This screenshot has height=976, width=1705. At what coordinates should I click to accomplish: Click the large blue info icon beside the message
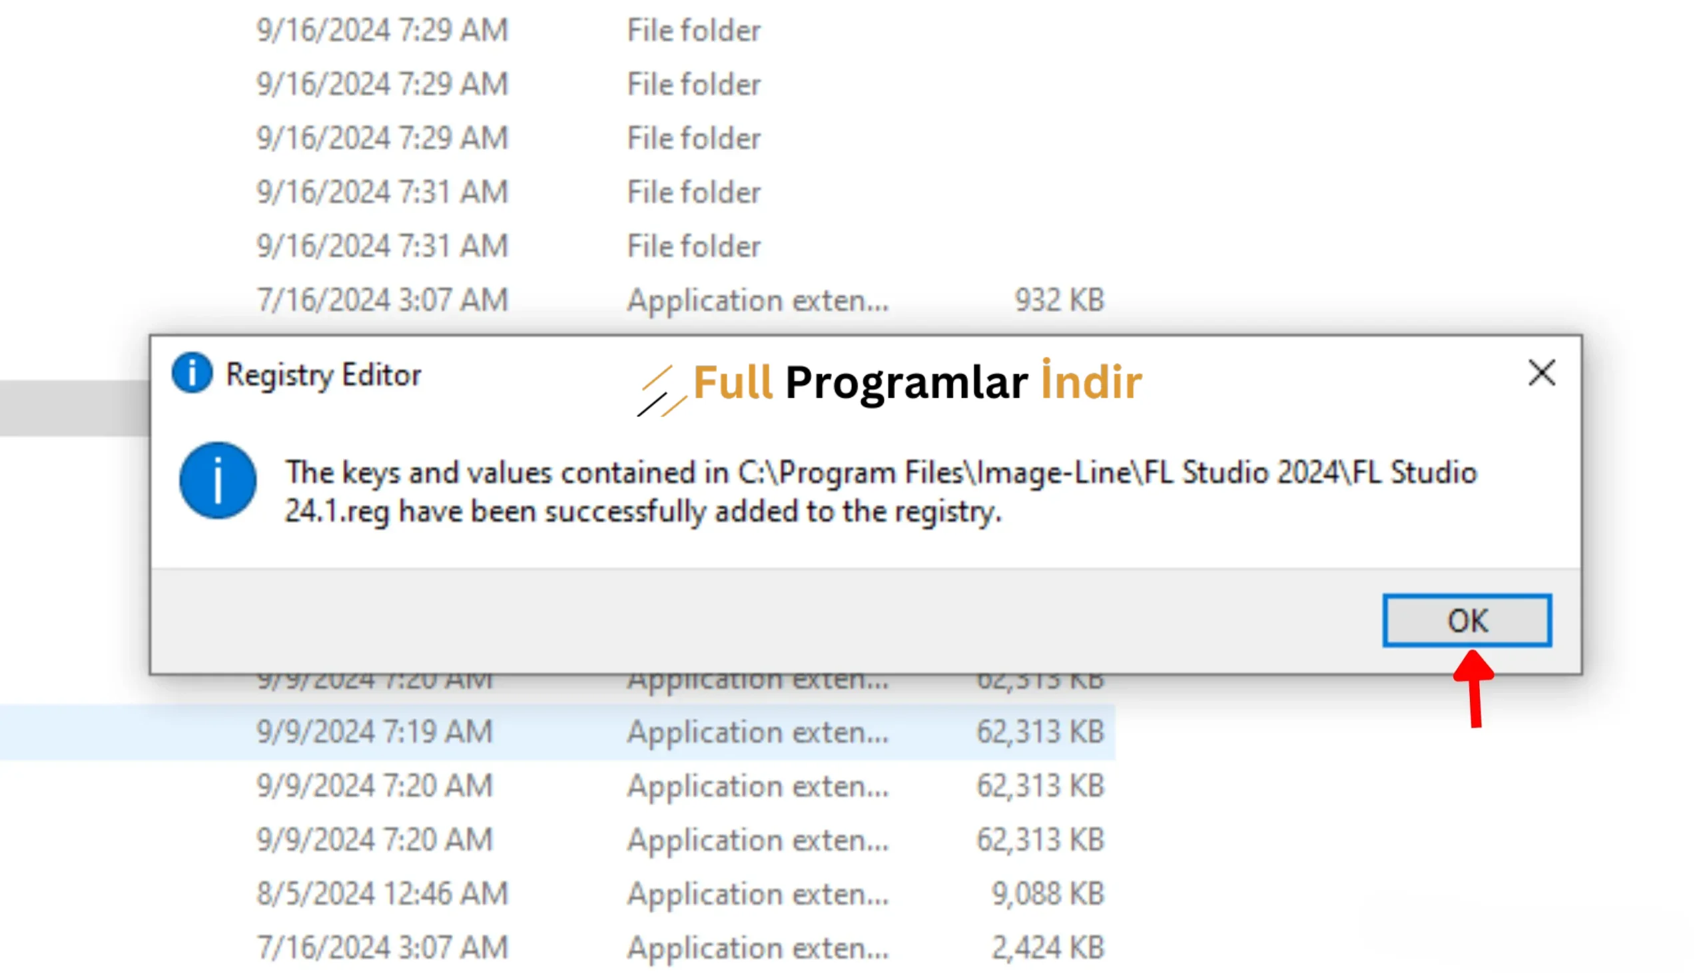(x=218, y=480)
